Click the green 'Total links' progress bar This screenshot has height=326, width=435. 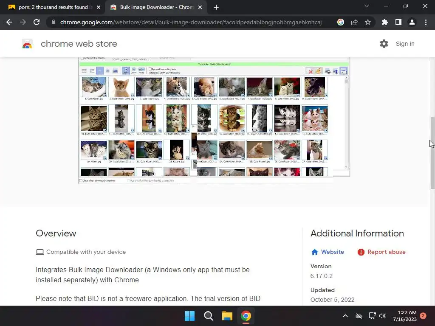214,65
